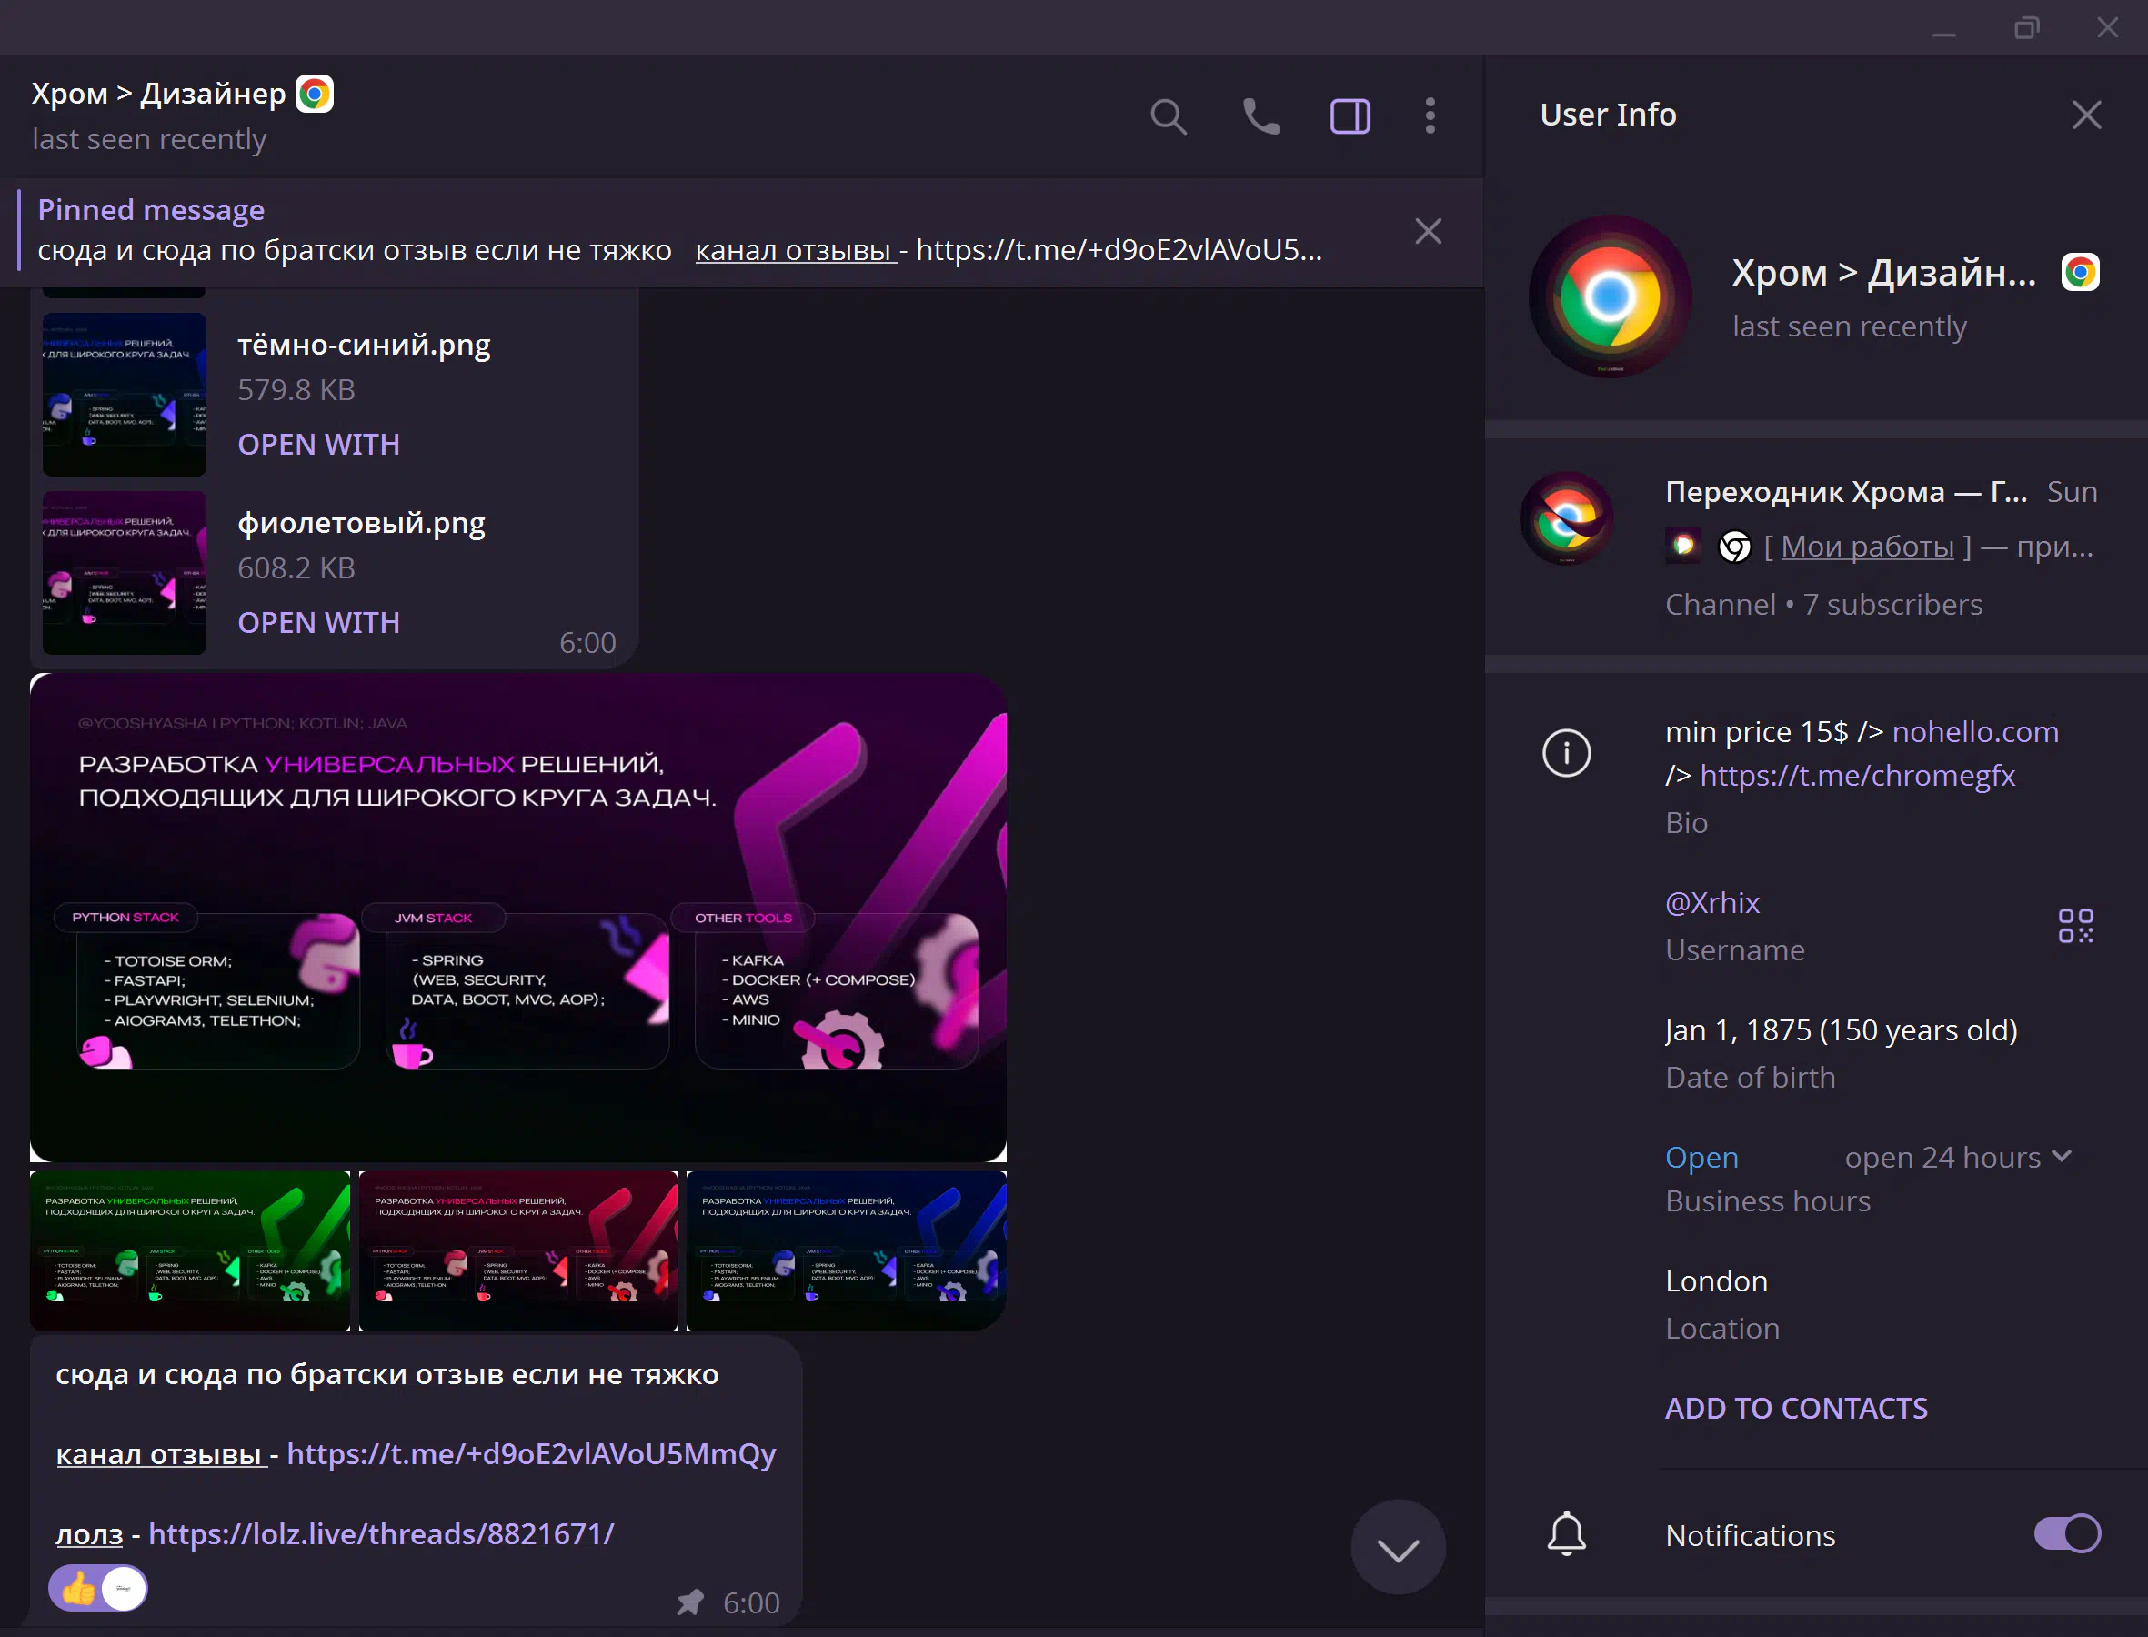This screenshot has height=1637, width=2148.
Task: Click OPEN WITH under тёмно-синий.png
Action: click(x=318, y=445)
